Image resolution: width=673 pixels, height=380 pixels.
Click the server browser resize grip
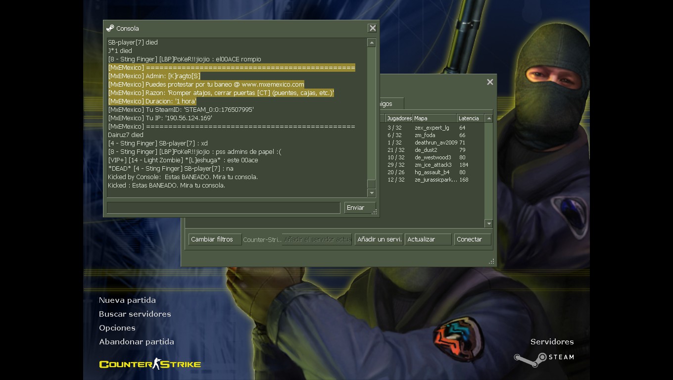(491, 262)
